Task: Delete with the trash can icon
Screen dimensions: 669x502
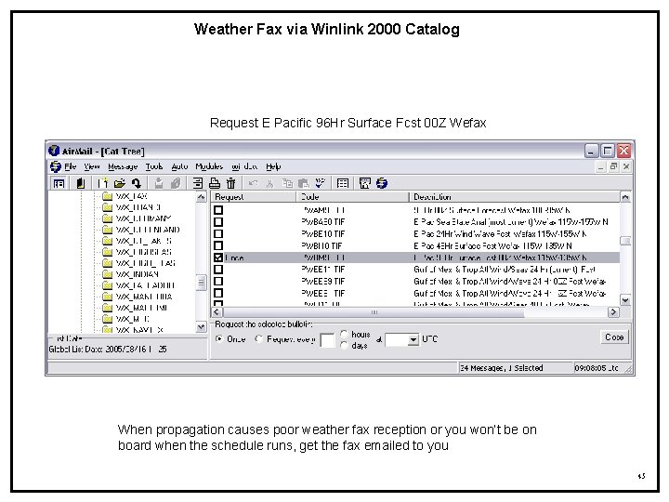Action: click(230, 183)
